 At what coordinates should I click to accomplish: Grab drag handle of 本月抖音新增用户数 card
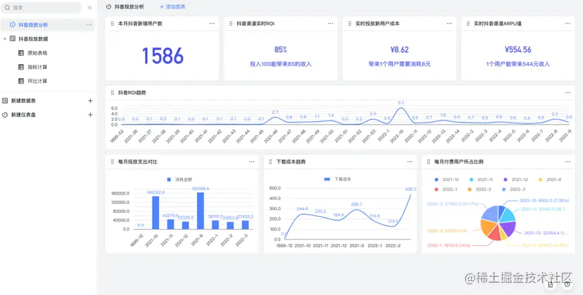point(113,24)
